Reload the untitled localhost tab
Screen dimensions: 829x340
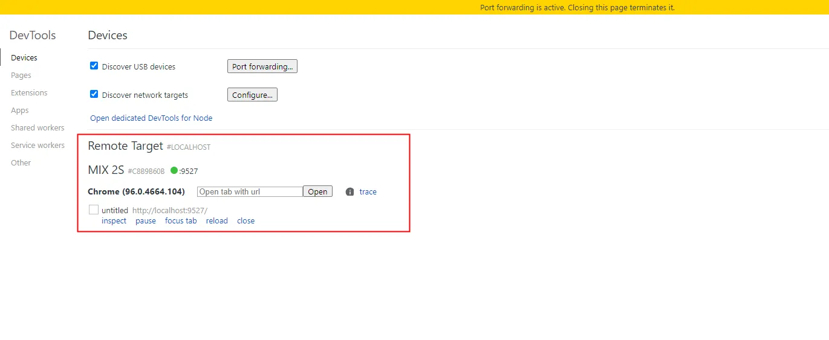(217, 221)
